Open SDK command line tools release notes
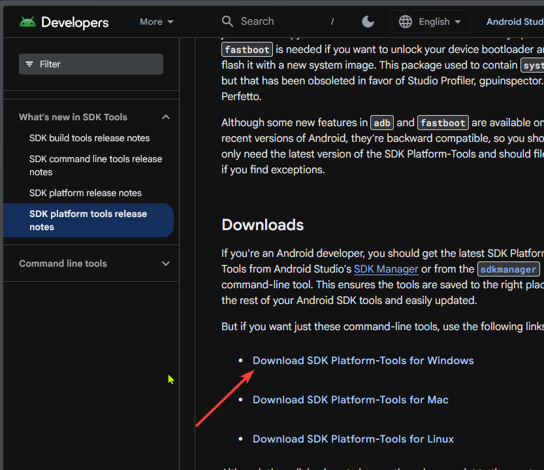This screenshot has height=470, width=544. pos(95,165)
